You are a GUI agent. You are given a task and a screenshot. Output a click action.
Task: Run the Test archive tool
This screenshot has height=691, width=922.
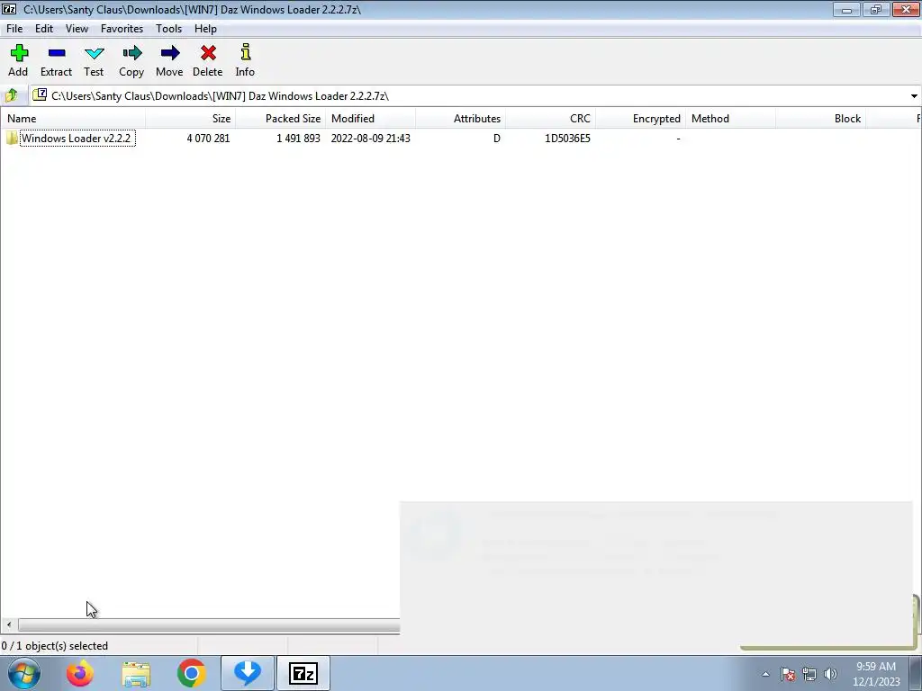point(94,60)
